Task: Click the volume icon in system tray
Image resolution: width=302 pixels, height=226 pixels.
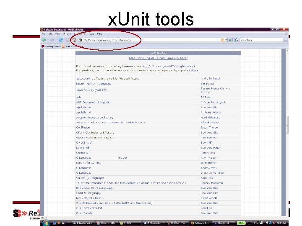Action: pyautogui.click(x=273, y=223)
